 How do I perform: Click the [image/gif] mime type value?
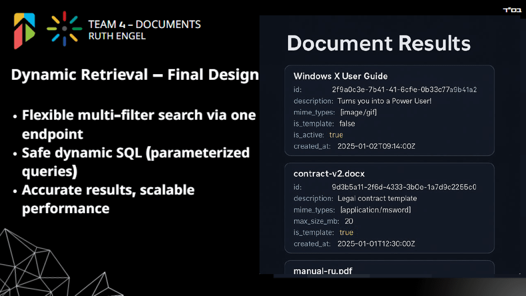pos(358,112)
